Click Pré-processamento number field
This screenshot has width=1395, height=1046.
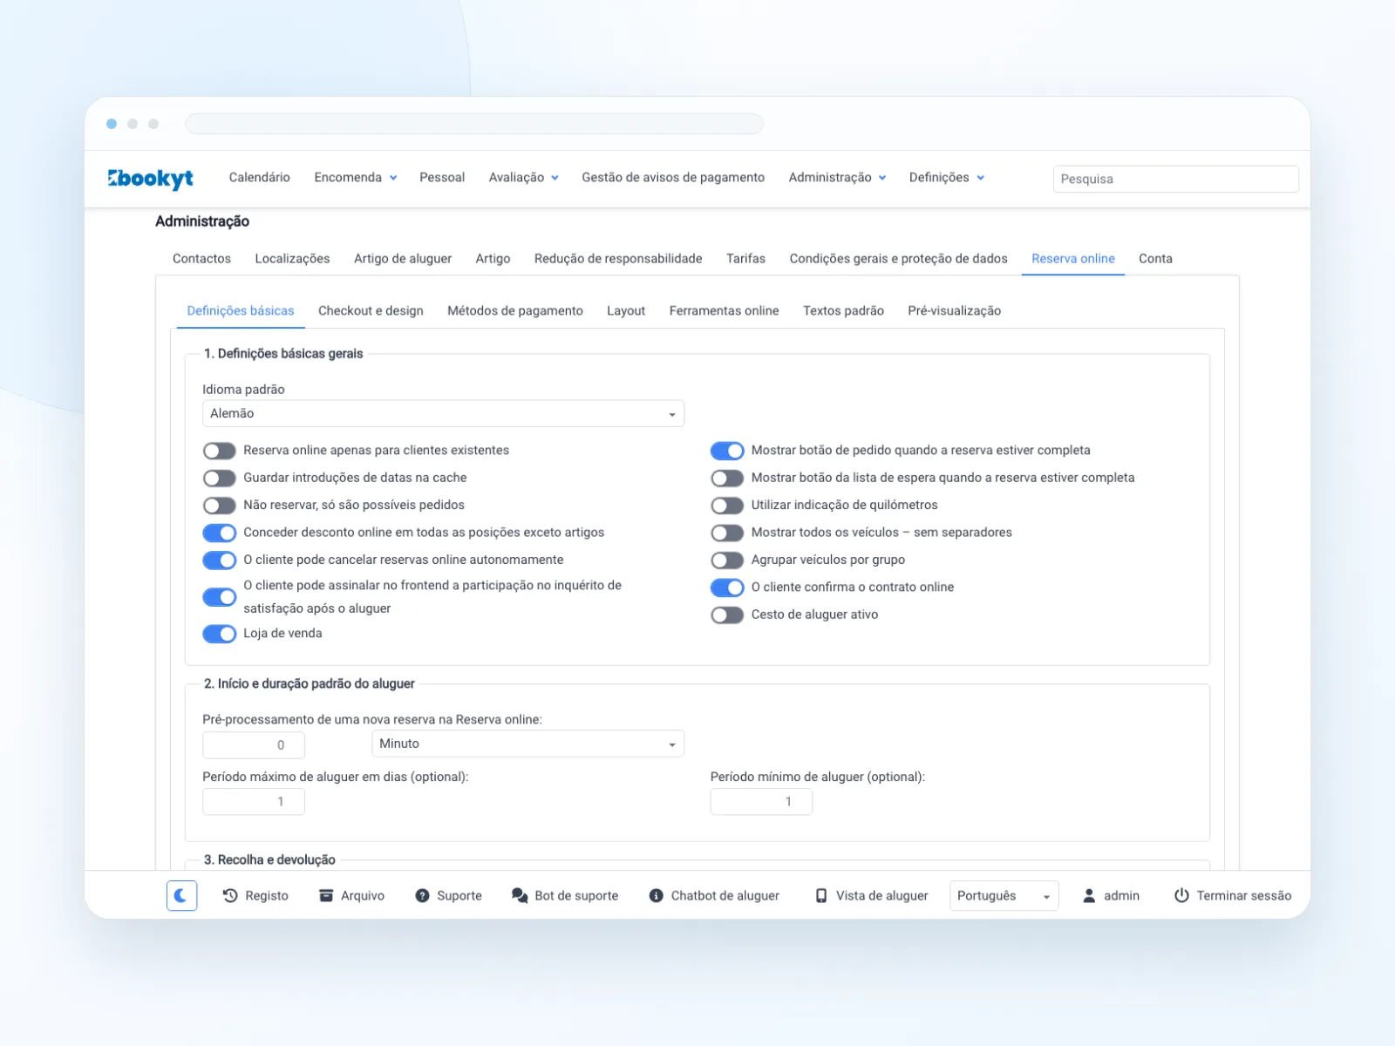click(x=254, y=745)
